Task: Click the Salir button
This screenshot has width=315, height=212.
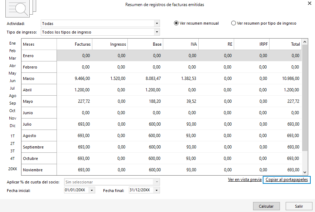Action: (x=299, y=206)
